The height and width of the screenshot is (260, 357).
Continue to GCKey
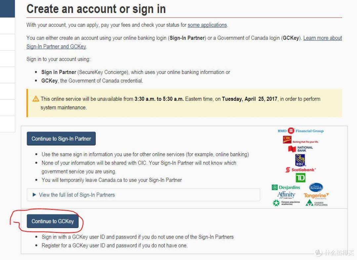pos(53,221)
